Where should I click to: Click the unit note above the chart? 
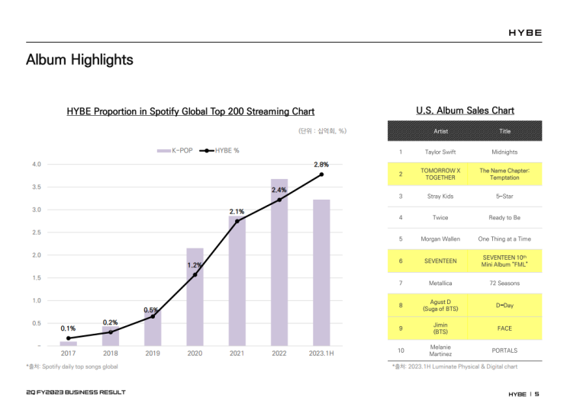coord(322,131)
